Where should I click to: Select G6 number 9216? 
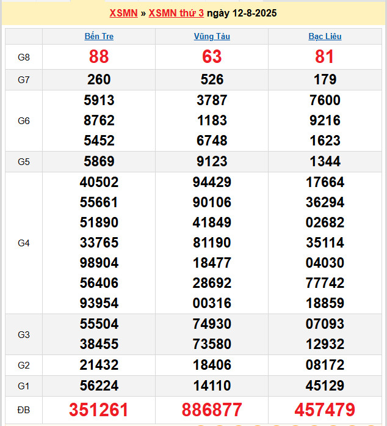tap(325, 120)
